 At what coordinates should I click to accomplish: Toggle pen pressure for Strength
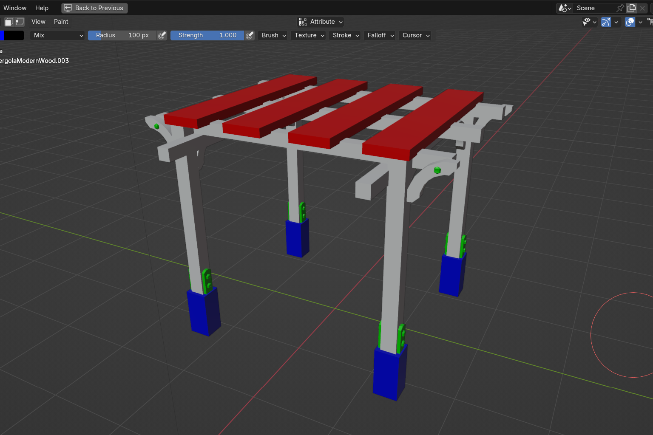point(250,35)
